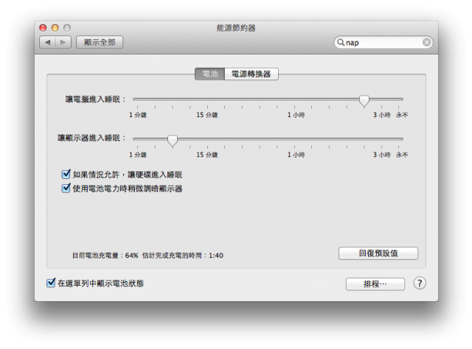Toggle 在選單列中顯示電池狀態 checkbox
The image size is (472, 349).
(x=51, y=283)
